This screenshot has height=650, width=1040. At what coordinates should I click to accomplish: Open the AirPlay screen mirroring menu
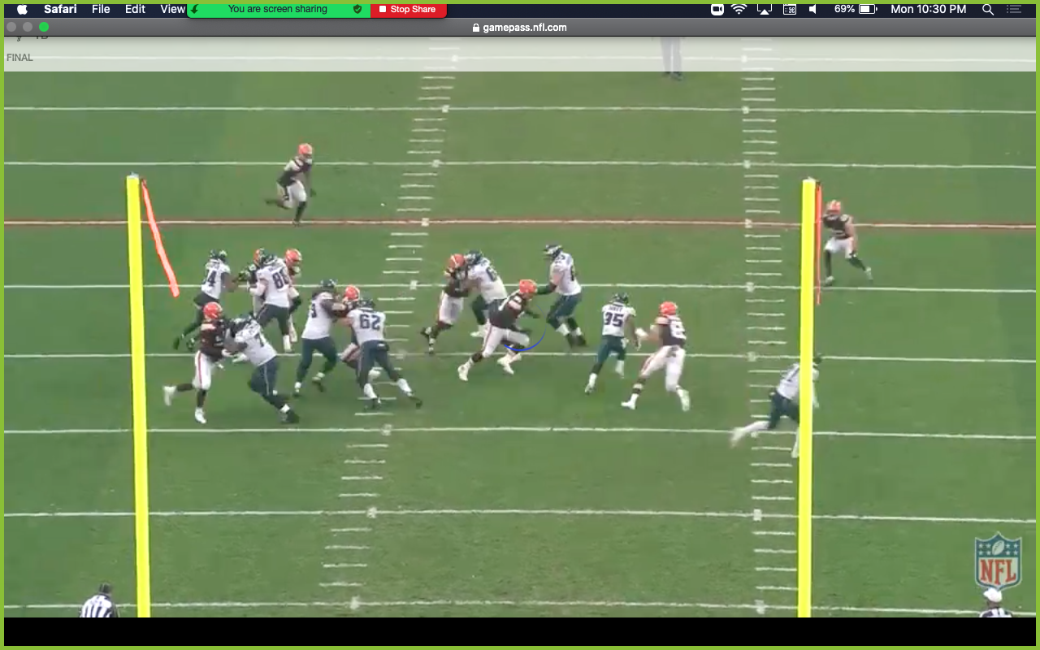(764, 9)
